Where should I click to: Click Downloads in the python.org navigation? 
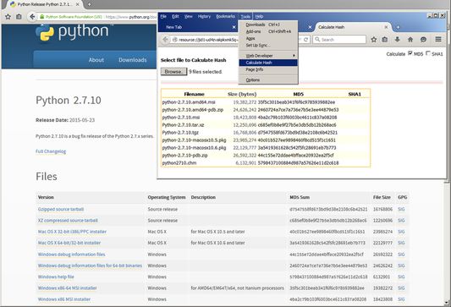[x=133, y=60]
